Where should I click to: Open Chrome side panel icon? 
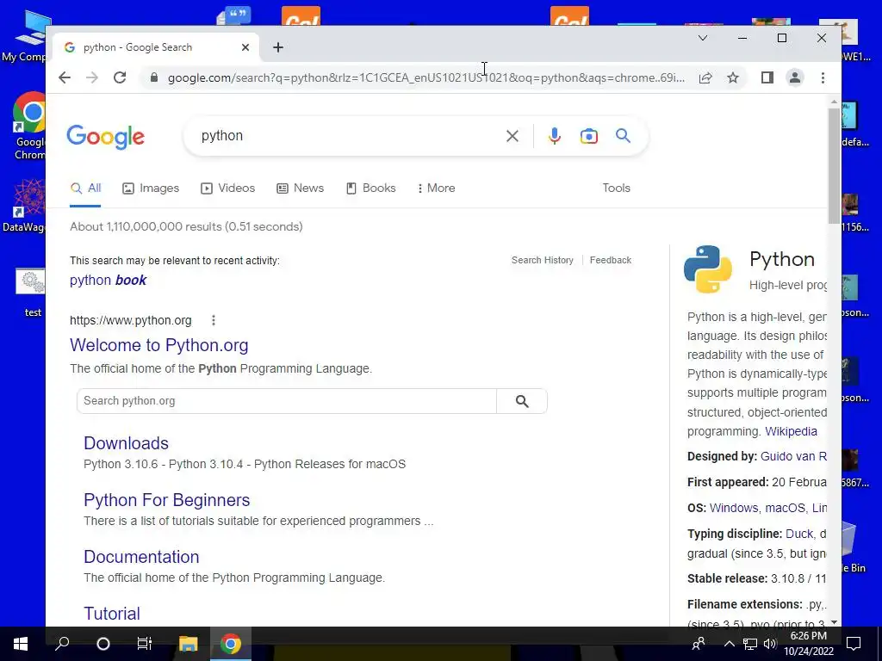coord(767,77)
